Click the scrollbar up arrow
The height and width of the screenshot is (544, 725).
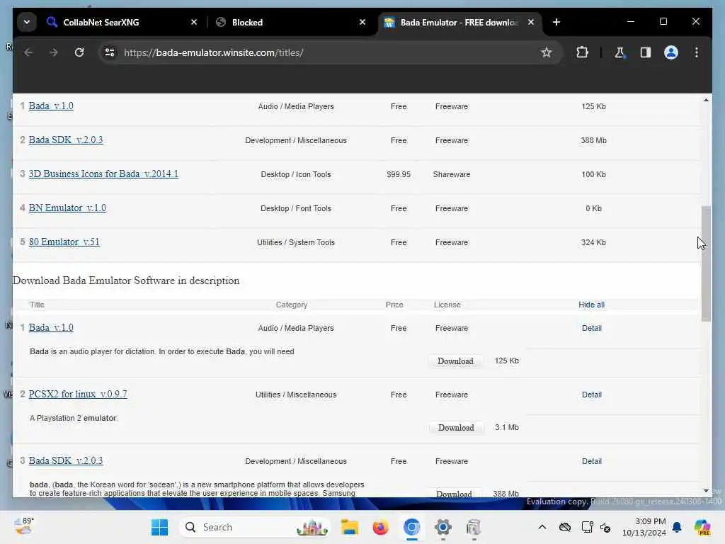[x=706, y=100]
